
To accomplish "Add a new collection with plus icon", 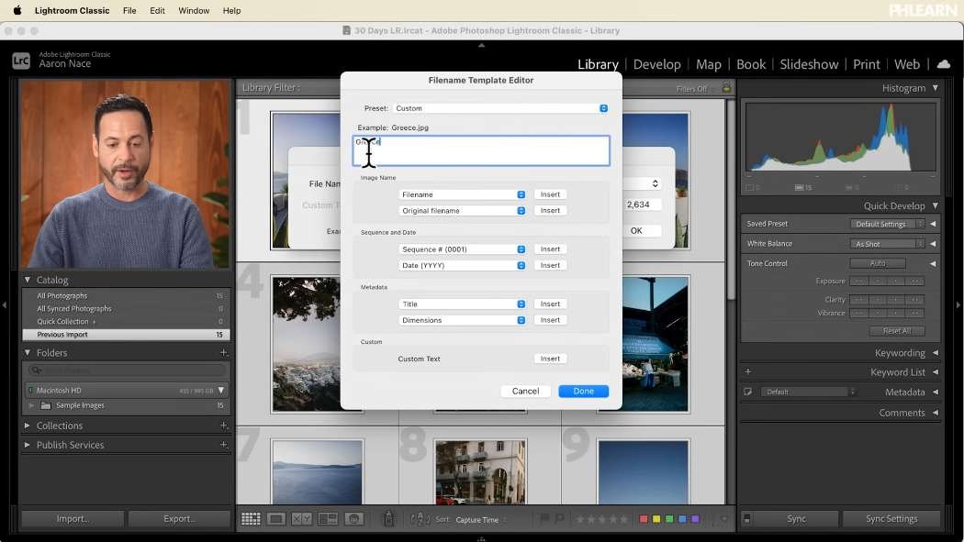I will pos(224,425).
